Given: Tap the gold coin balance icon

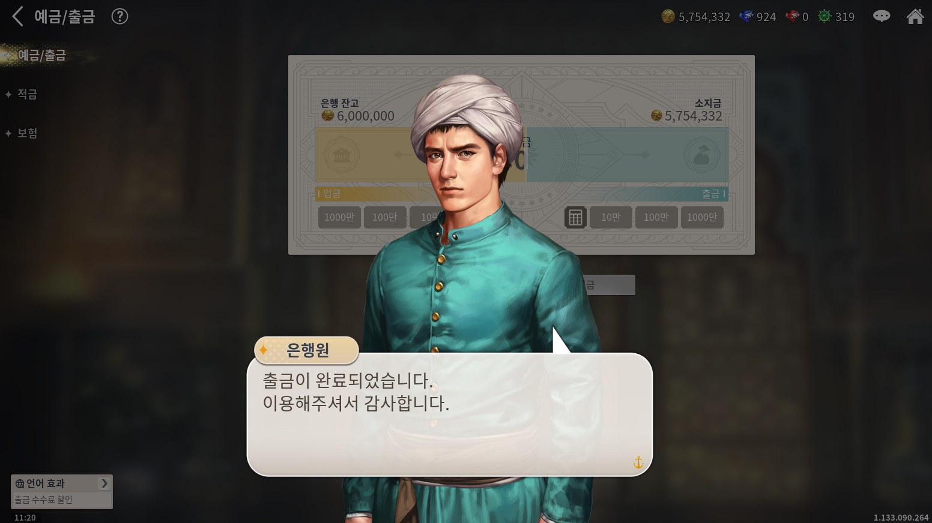Looking at the screenshot, I should (668, 16).
